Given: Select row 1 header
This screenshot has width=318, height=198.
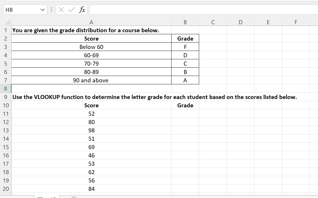Looking at the screenshot, I should pyautogui.click(x=5, y=30).
